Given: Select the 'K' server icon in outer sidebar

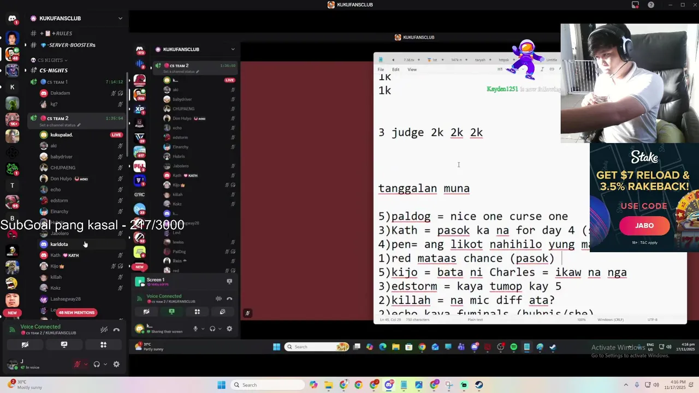Looking at the screenshot, I should coord(12,87).
